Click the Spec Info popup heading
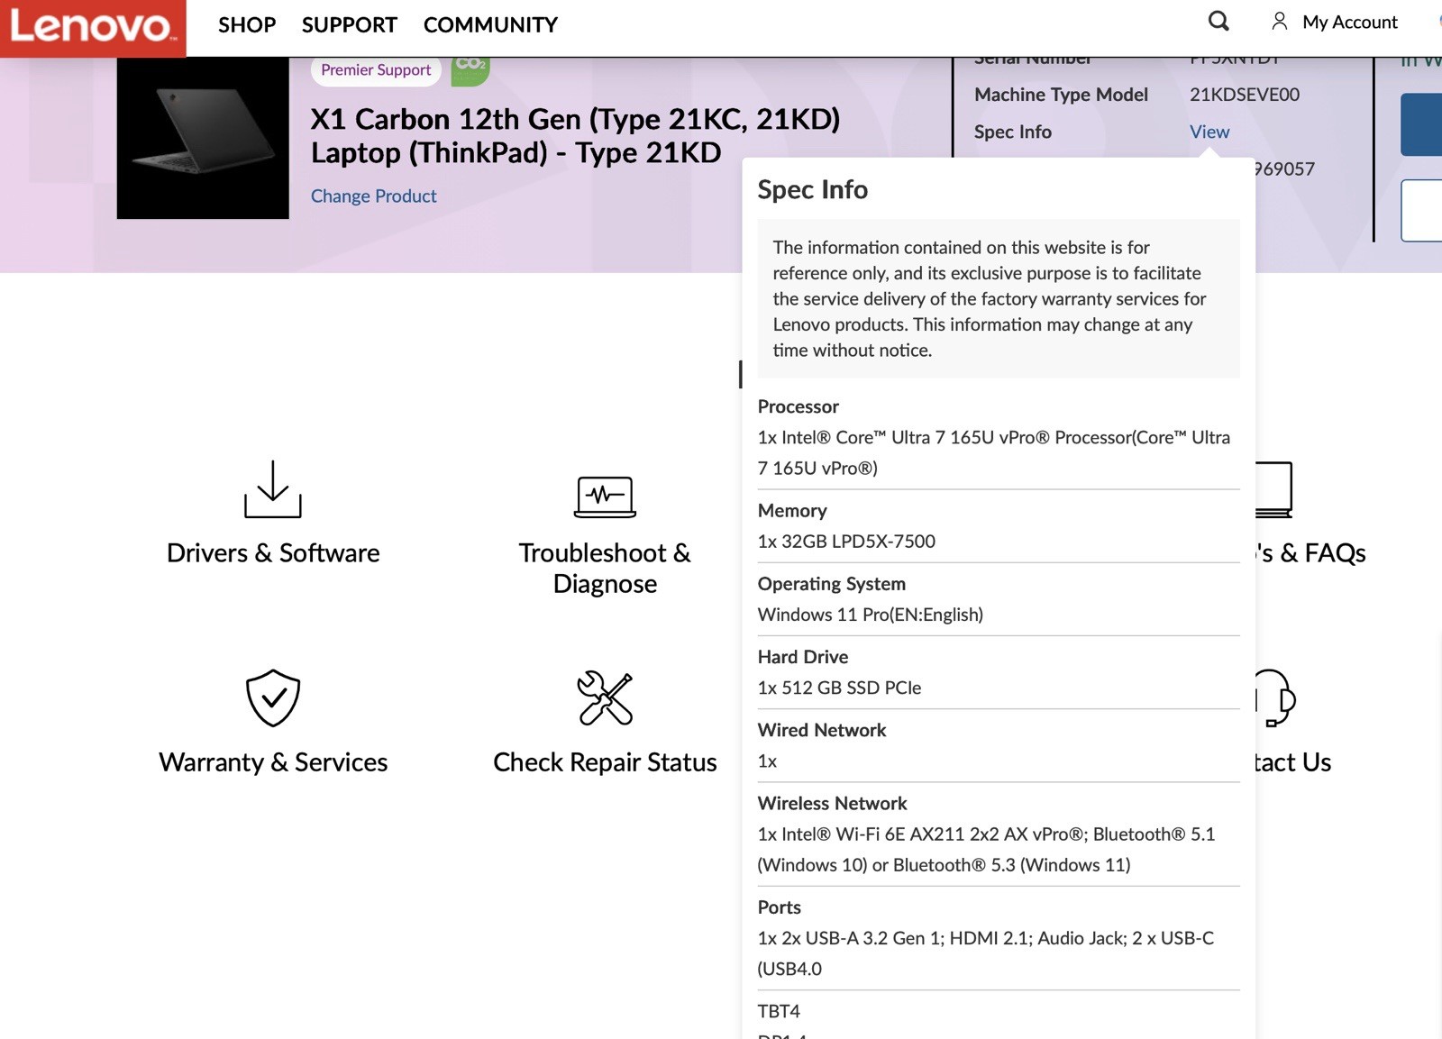This screenshot has height=1039, width=1442. [x=812, y=189]
